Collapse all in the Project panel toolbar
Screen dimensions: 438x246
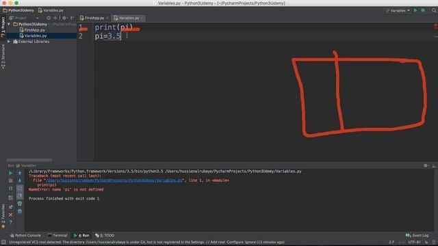coord(55,18)
